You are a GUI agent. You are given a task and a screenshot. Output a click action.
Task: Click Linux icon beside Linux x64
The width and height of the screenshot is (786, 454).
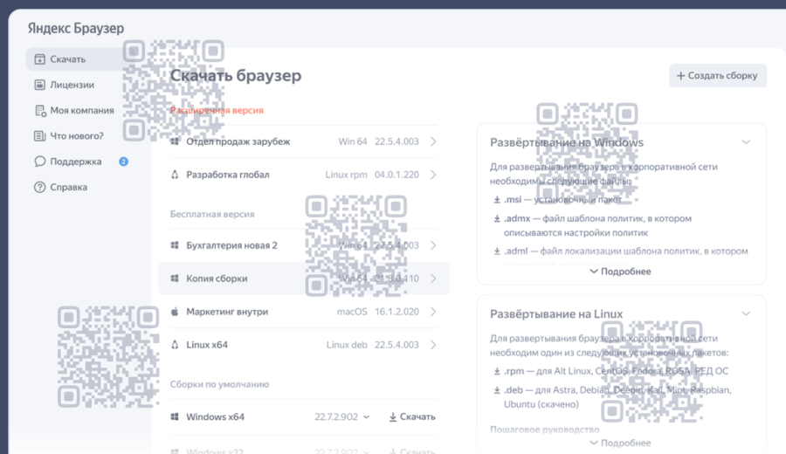pyautogui.click(x=175, y=345)
